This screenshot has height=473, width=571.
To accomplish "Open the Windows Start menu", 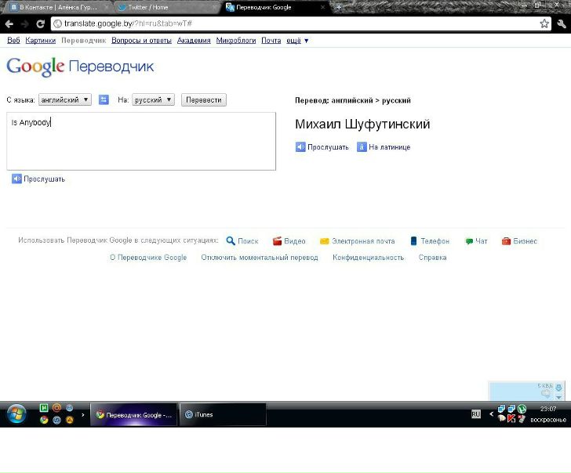I will point(16,413).
